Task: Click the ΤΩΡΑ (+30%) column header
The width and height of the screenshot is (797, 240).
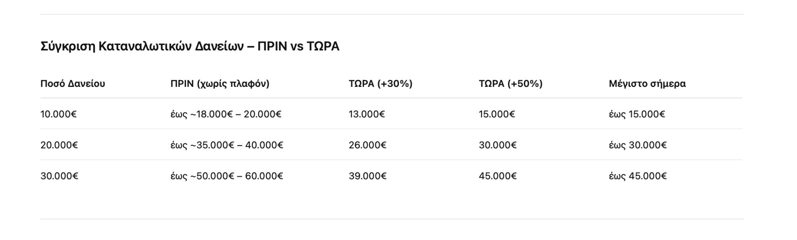Action: [381, 84]
